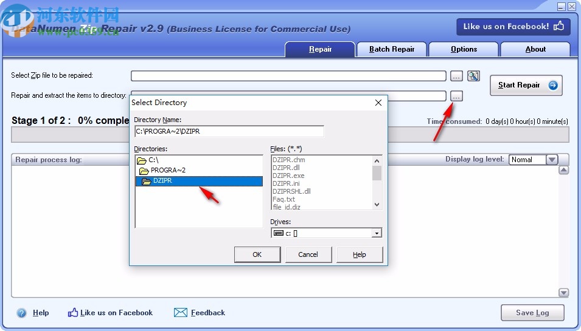Click DZIPR.ini in Files list
The height and width of the screenshot is (331, 581).
pyautogui.click(x=286, y=183)
